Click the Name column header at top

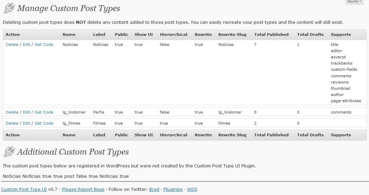69,35
